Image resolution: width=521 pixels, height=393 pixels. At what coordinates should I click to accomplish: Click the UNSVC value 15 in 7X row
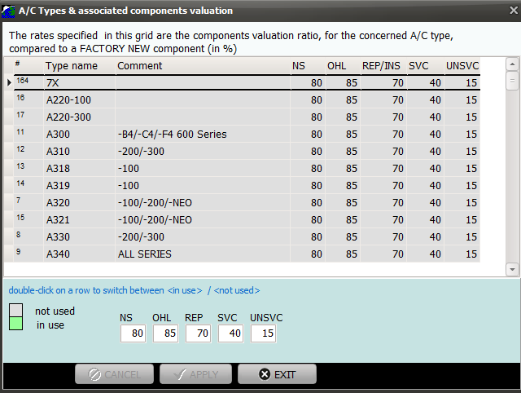pyautogui.click(x=462, y=82)
